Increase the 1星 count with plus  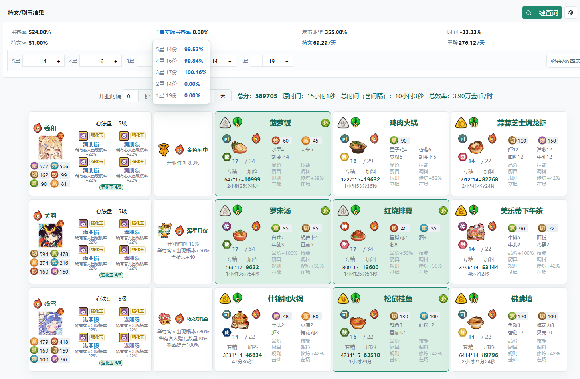pyautogui.click(x=287, y=61)
